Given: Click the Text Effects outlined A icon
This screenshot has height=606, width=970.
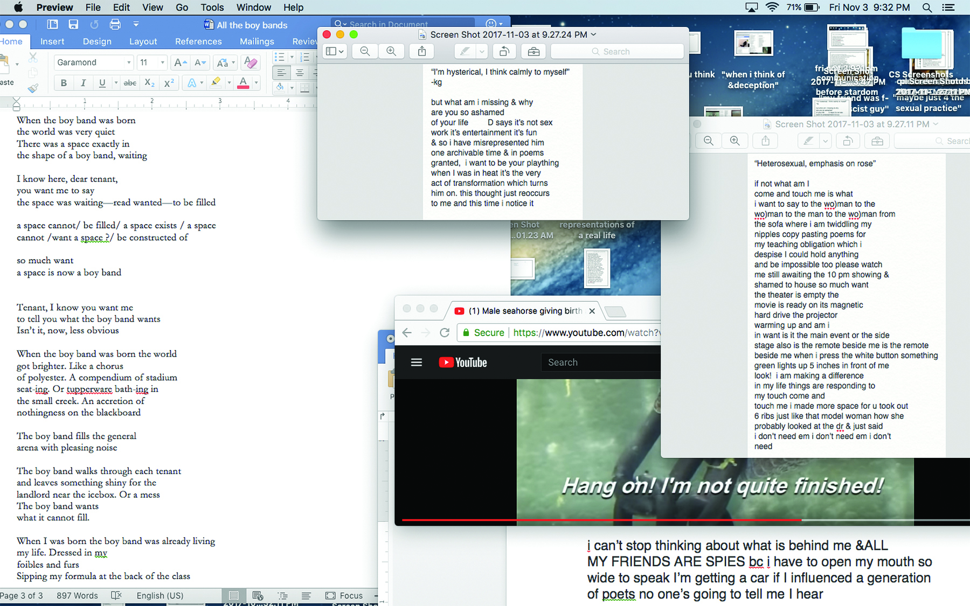Looking at the screenshot, I should coord(191,83).
